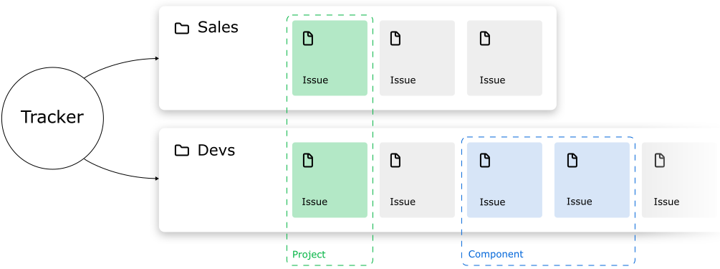Click the arrowhead pointing to the Sales queue
Viewport: 720px width, 269px height.
click(157, 58)
